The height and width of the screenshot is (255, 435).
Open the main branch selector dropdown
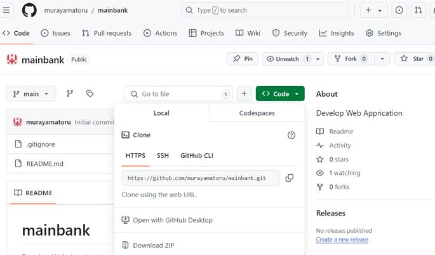point(31,94)
